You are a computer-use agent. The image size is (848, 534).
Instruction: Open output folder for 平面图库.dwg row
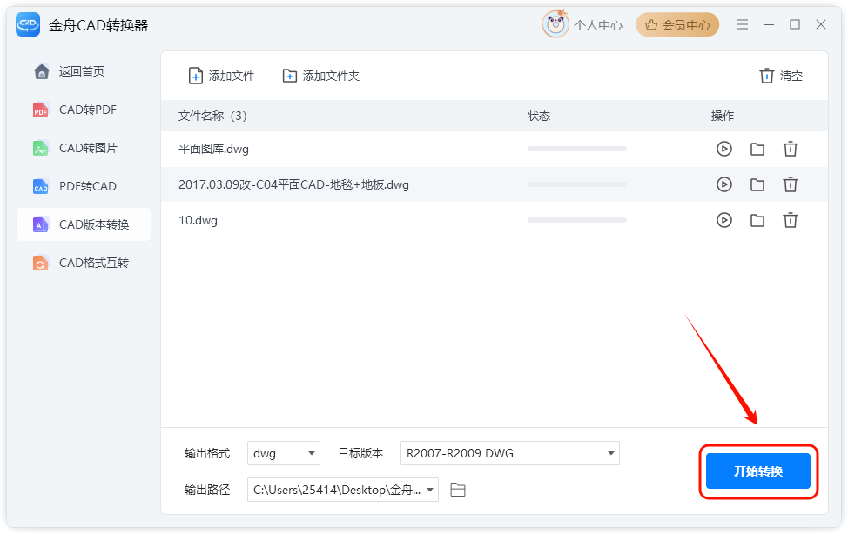[757, 149]
